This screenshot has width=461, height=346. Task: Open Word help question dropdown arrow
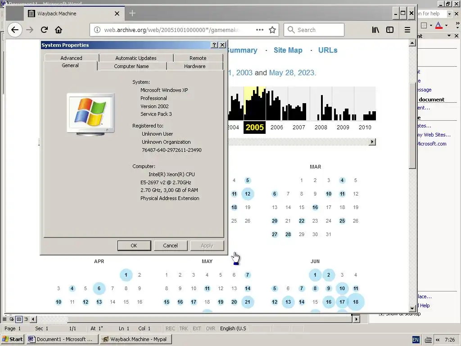[x=449, y=14]
